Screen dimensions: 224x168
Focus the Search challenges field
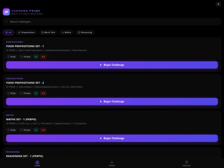pos(112,22)
